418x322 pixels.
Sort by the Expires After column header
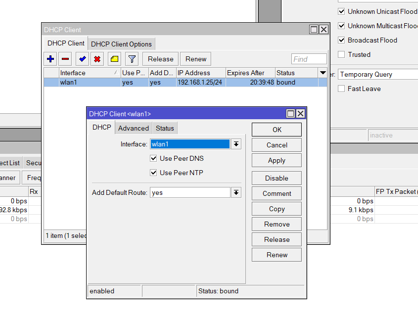(250, 73)
